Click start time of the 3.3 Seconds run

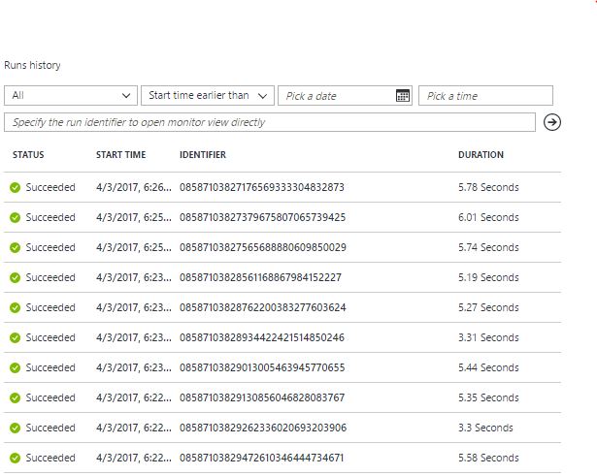coord(134,428)
